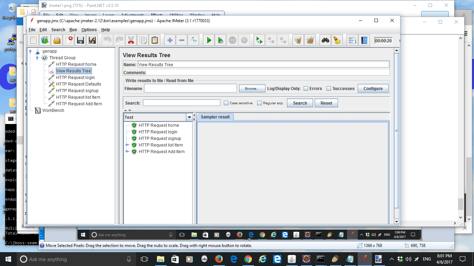The width and height of the screenshot is (474, 266).
Task: Click the Search button next to Reset
Action: tap(300, 103)
